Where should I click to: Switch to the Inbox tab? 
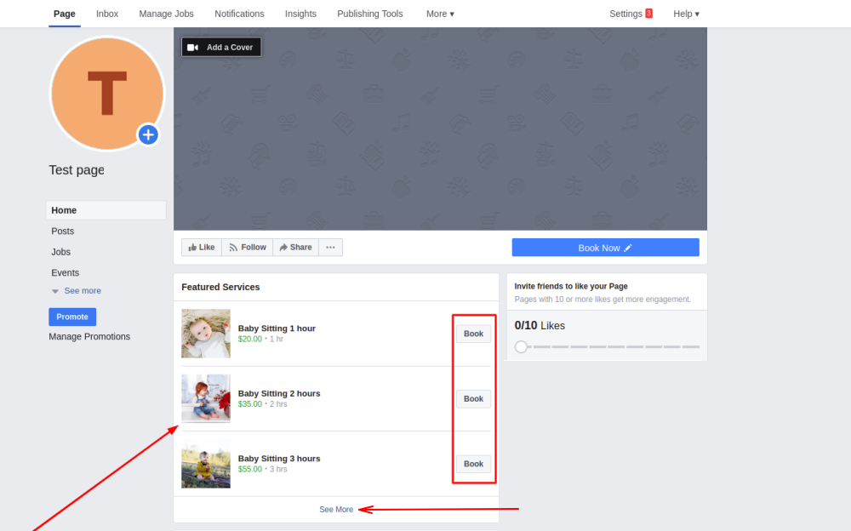click(x=107, y=14)
